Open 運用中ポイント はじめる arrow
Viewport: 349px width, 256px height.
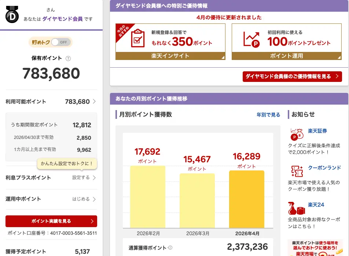pos(94,199)
